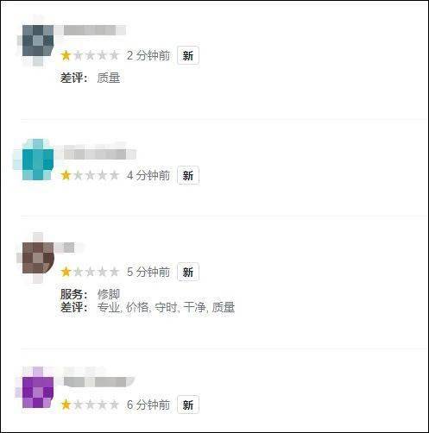Viewport: 429px width, 433px height.
Task: Open the blurred username on the first review
Action: (91, 30)
